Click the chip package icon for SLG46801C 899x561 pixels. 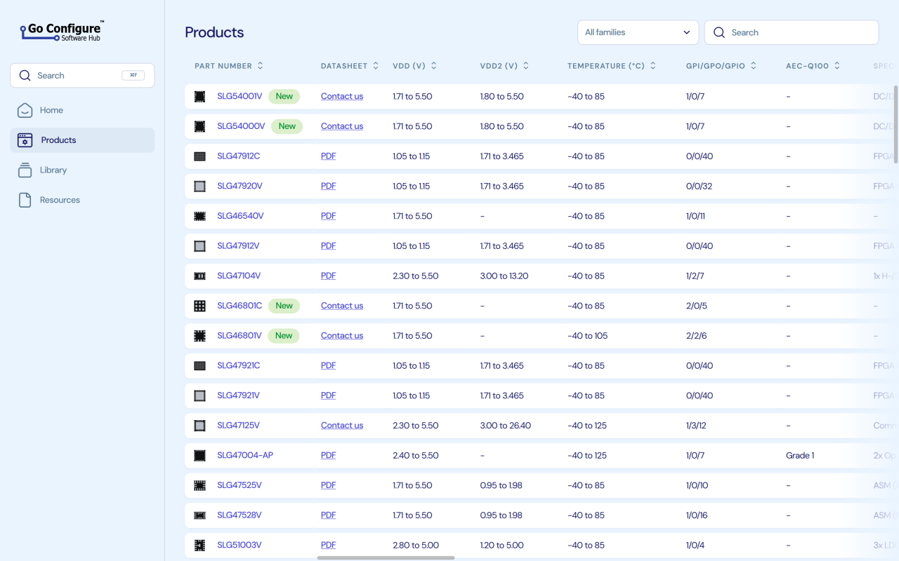point(199,306)
